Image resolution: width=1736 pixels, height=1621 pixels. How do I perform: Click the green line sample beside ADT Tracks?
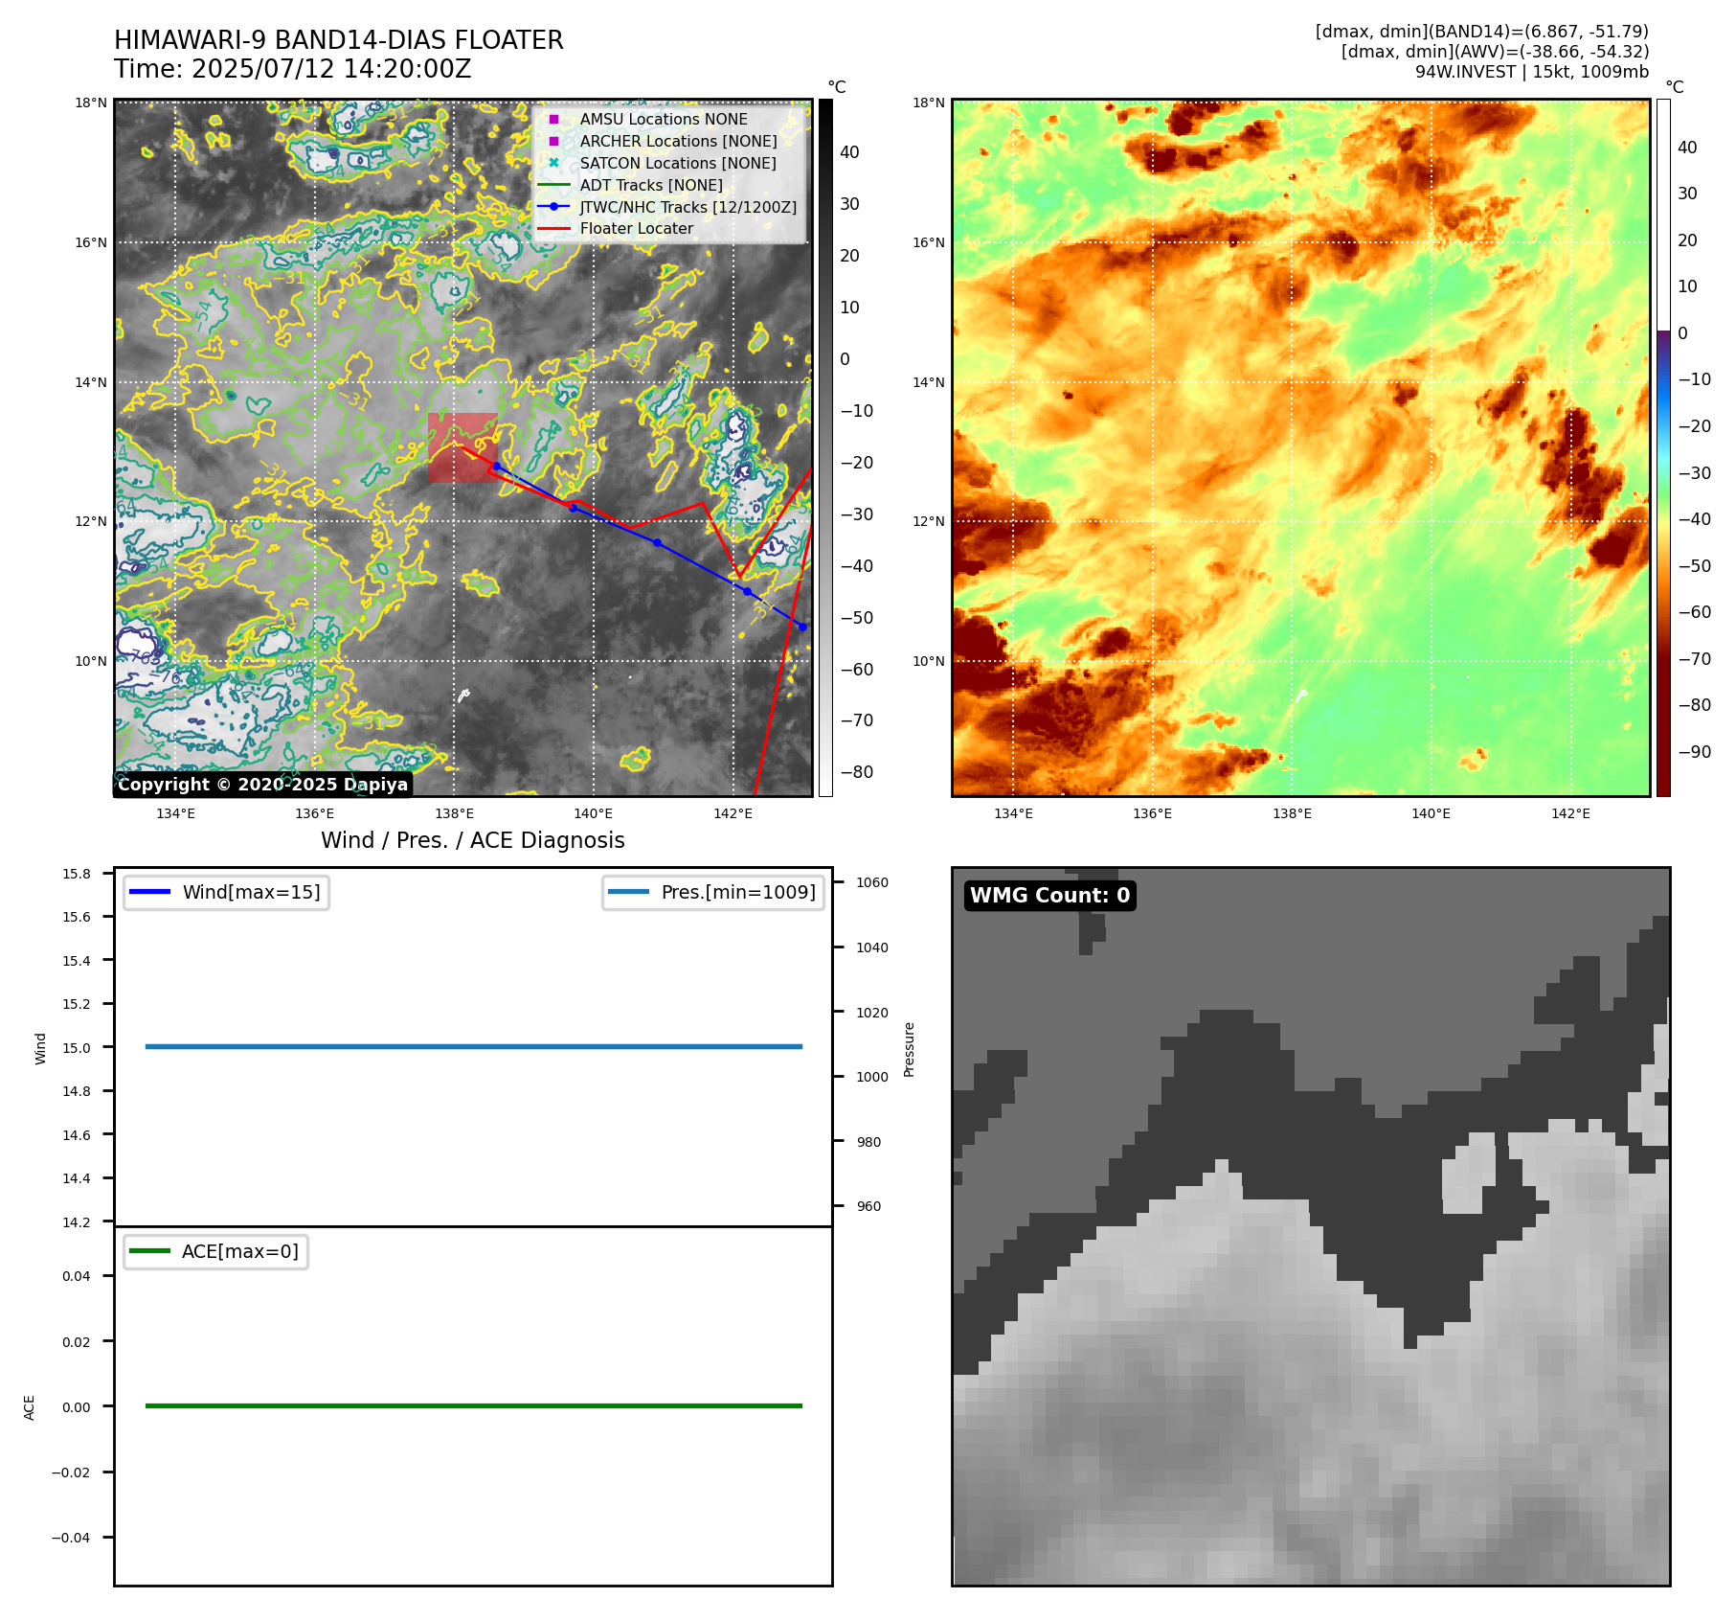click(x=553, y=185)
